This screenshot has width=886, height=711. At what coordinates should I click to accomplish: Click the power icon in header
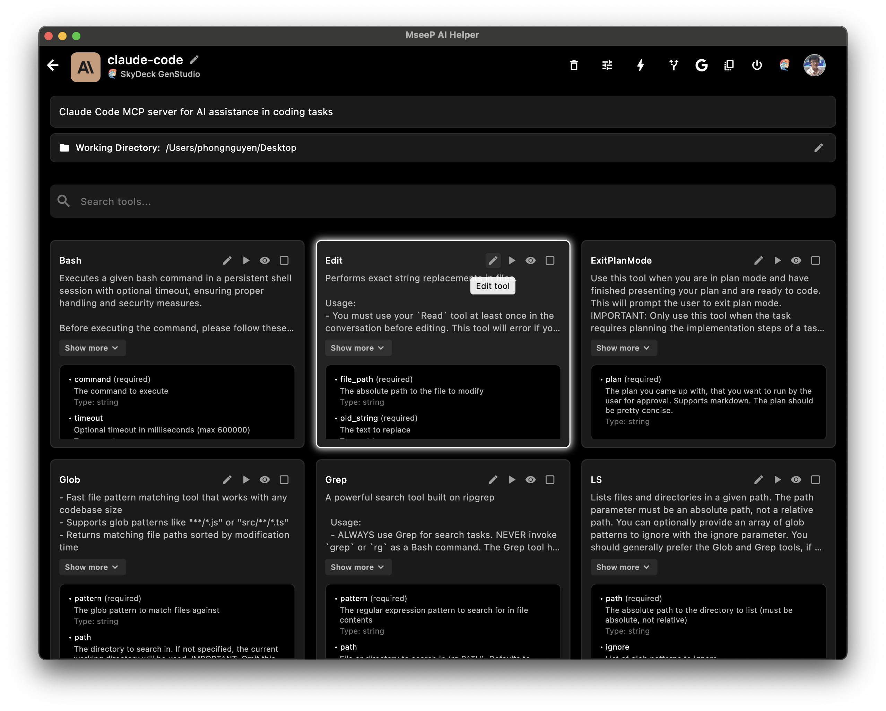(x=757, y=65)
